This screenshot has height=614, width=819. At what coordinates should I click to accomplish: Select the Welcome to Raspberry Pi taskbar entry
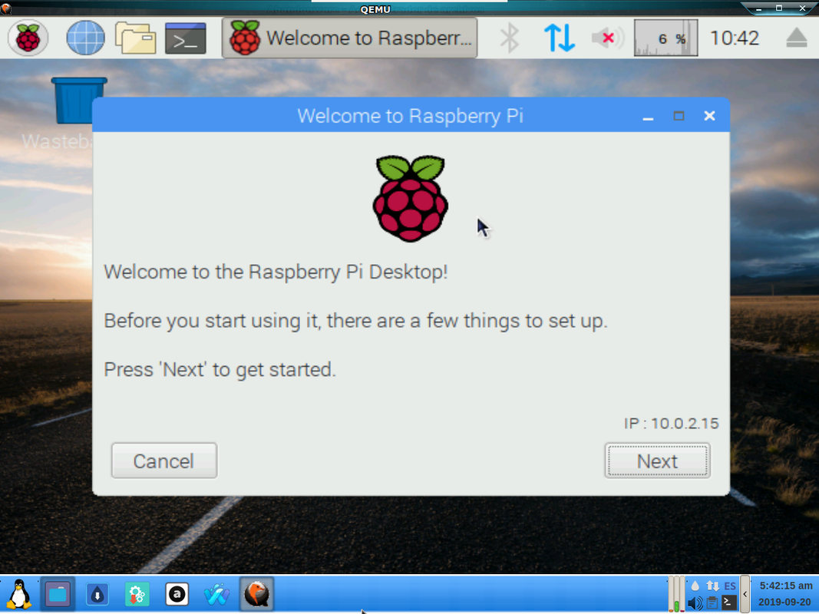tap(349, 38)
